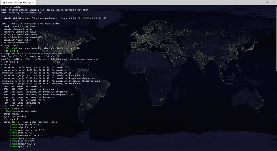Expand the new tab profile dropdown
The height and width of the screenshot is (151, 277).
(45, 2)
